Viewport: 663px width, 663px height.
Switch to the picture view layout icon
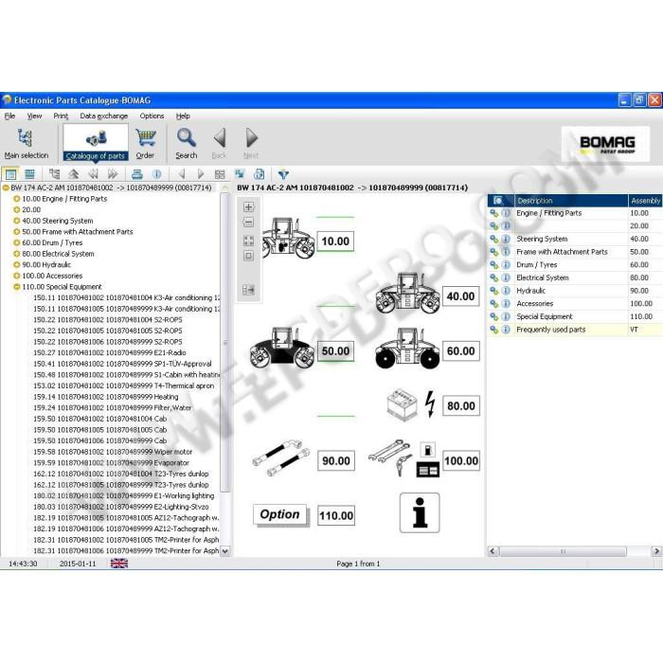click(x=10, y=173)
